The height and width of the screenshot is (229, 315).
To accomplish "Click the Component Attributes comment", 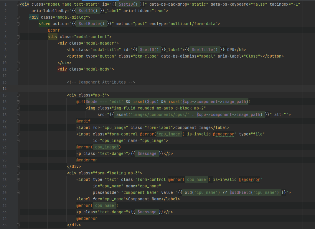I will (x=101, y=82).
